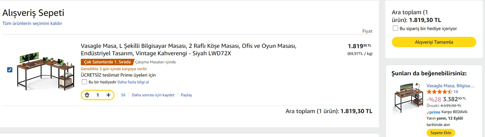This screenshot has height=137, width=485.
Task: Add recommended desk with 'Sepete Ekle'
Action: 441,133
